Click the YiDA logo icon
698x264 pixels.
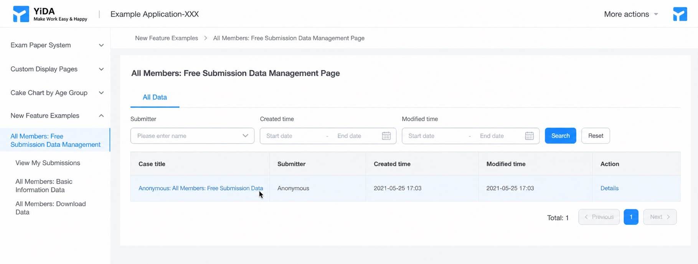[x=21, y=14]
